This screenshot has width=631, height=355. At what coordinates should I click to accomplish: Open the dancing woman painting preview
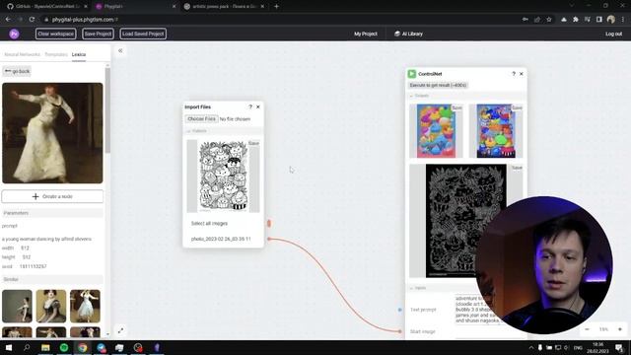coord(52,133)
